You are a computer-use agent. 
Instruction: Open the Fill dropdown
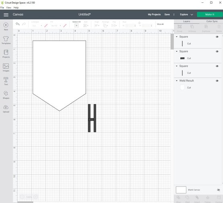56,26
